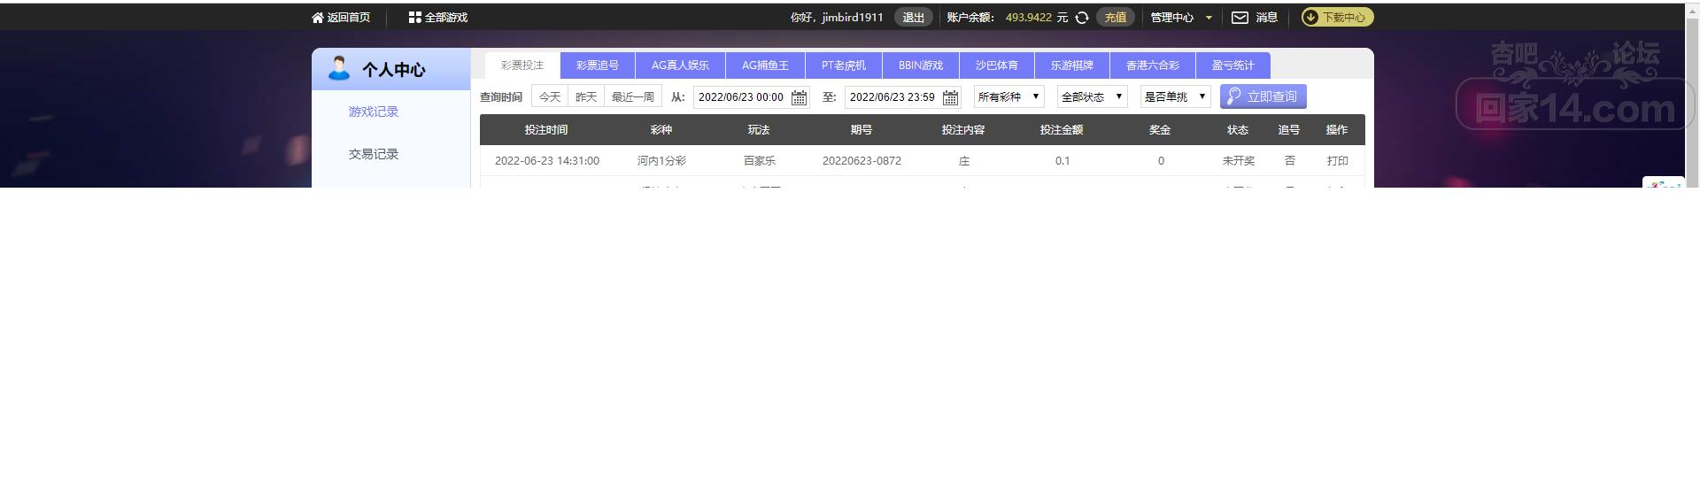
Task: Switch to the AG真人娱乐 tab
Action: click(x=680, y=65)
